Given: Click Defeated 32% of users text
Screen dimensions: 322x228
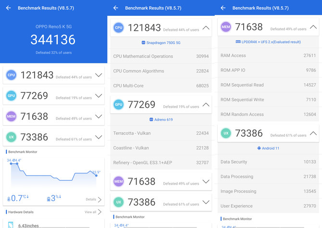Looking at the screenshot, I should [54, 52].
